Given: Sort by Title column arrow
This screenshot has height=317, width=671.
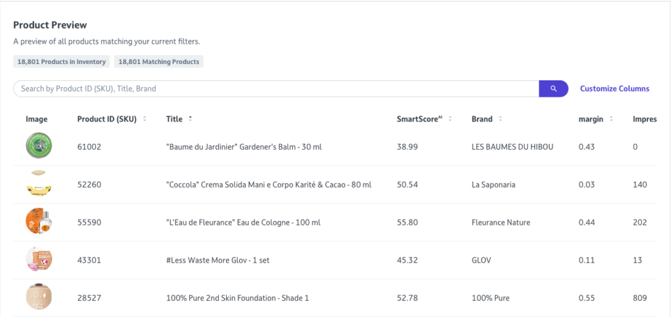Looking at the screenshot, I should (190, 119).
